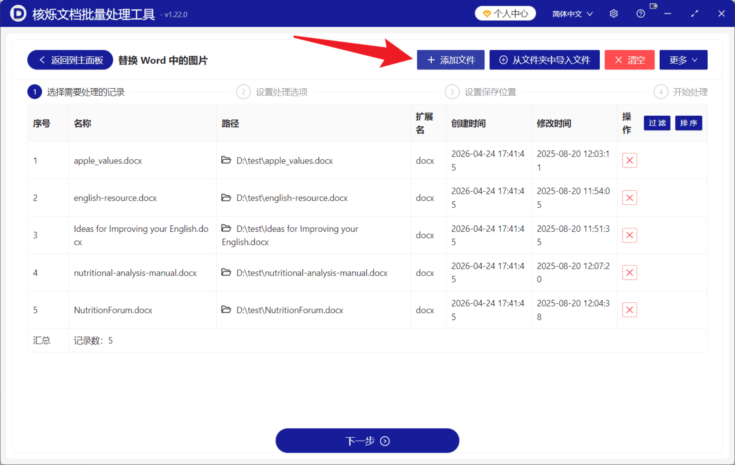Open the 过滤 filter control
This screenshot has width=735, height=465.
657,123
